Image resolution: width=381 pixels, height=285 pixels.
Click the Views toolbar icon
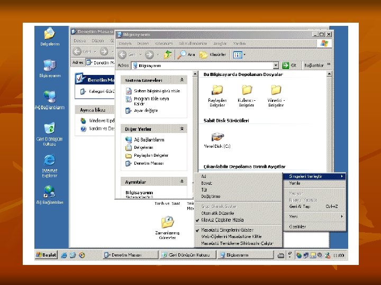point(238,55)
